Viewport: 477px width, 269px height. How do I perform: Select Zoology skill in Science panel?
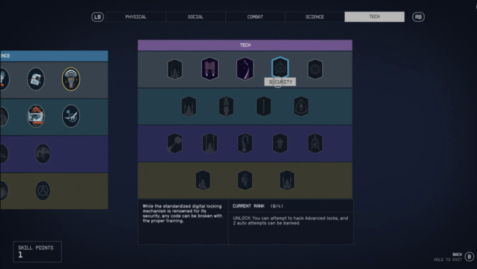tap(71, 116)
